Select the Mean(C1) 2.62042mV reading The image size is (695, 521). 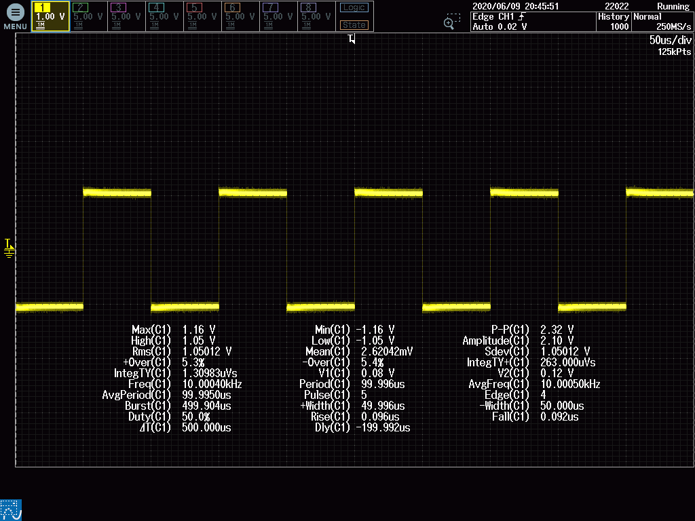[359, 351]
